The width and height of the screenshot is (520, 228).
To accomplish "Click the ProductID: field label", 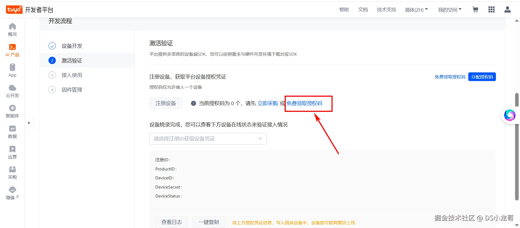I will pos(166,169).
